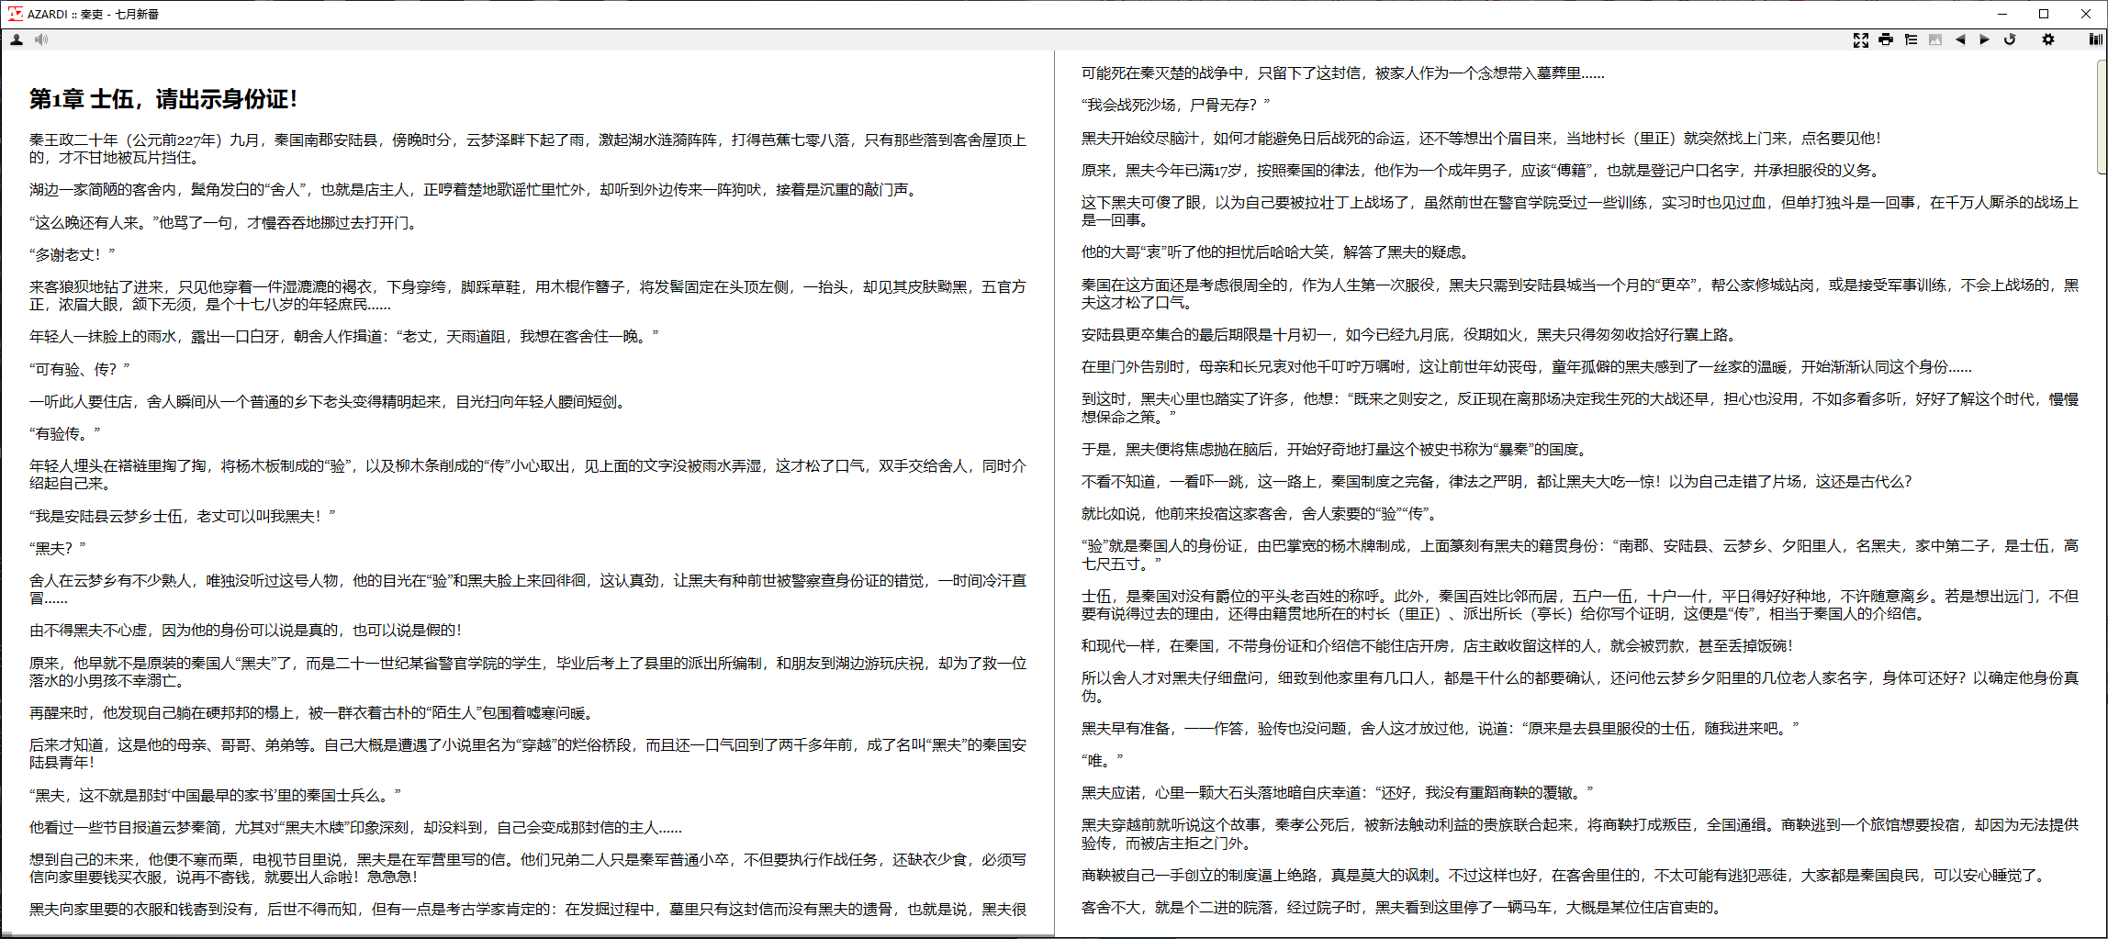
Task: Go to the previous page
Action: (1960, 39)
